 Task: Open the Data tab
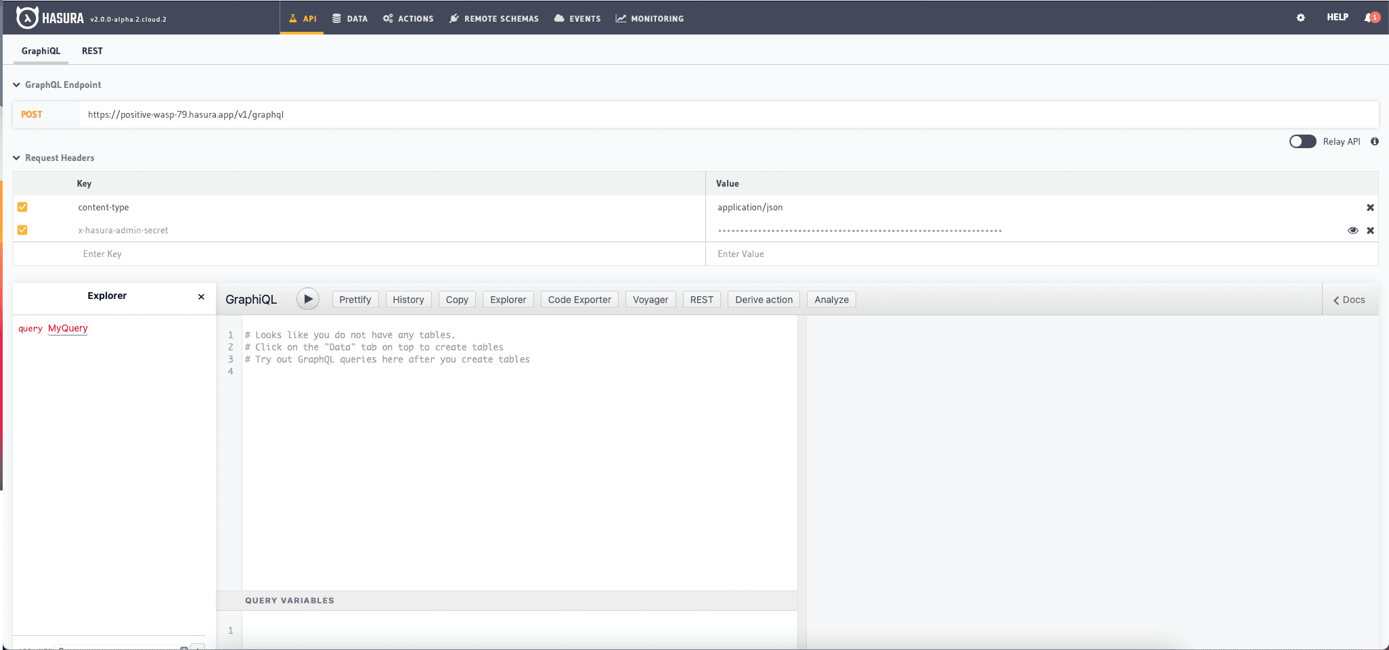tap(350, 18)
